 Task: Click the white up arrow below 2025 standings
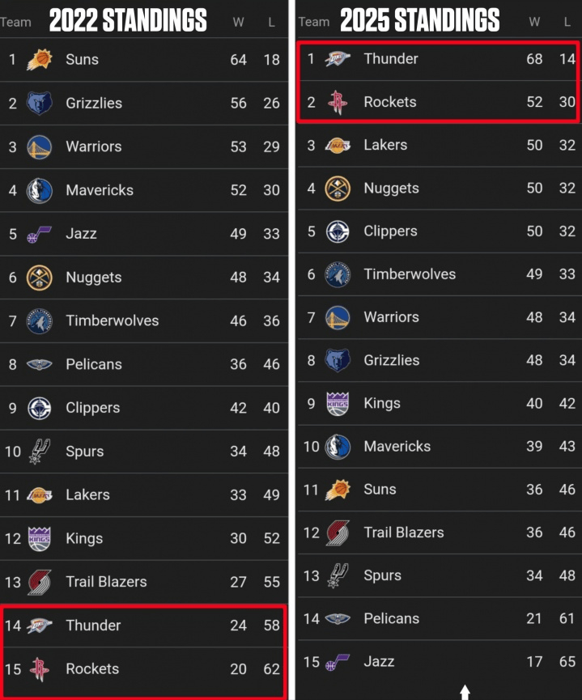(465, 692)
